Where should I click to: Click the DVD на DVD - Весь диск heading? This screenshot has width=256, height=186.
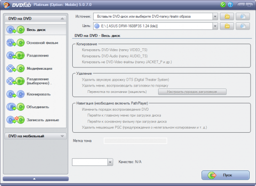pyautogui.click(x=97, y=36)
